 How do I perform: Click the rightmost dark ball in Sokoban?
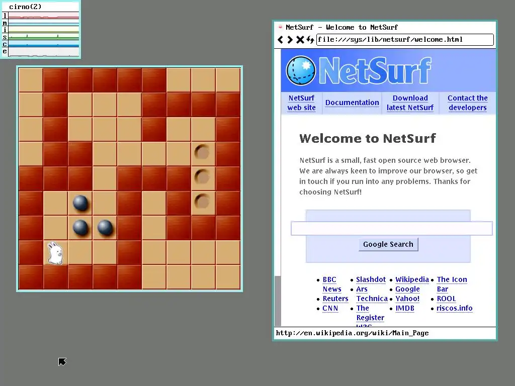[x=105, y=228]
